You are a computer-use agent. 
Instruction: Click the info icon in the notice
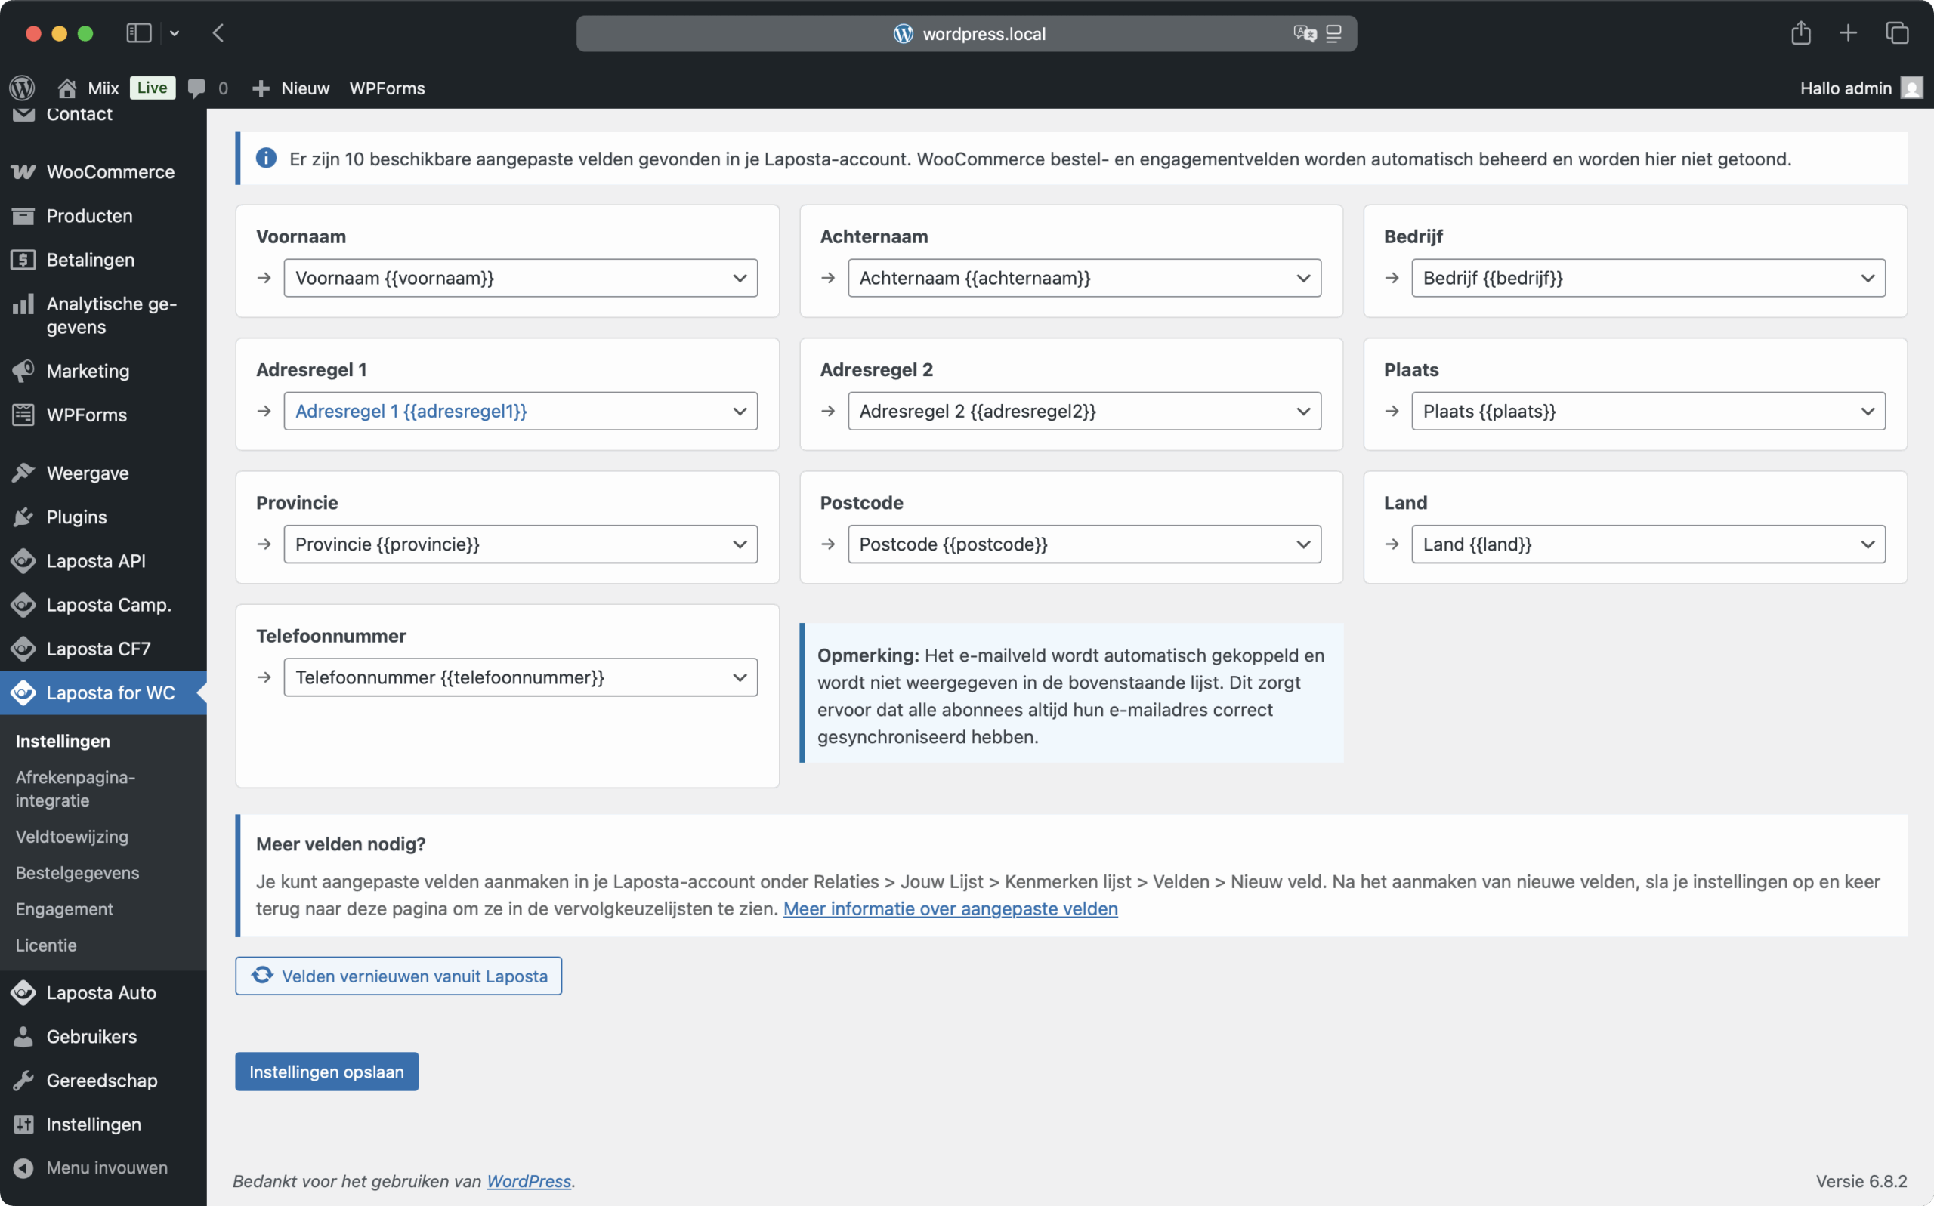(x=266, y=158)
